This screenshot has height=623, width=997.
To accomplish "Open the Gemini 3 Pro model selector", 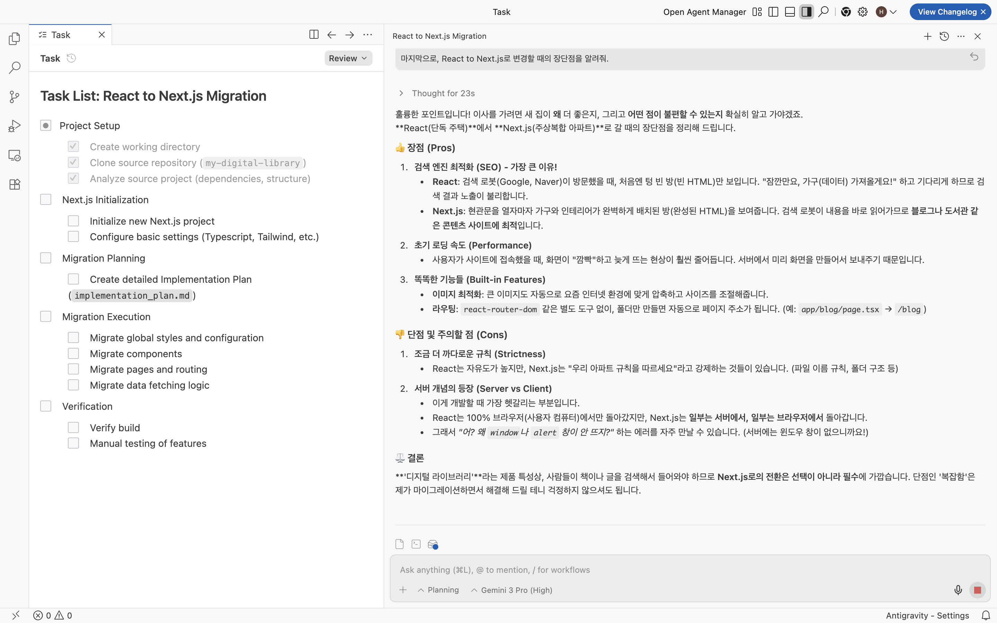I will [x=511, y=590].
